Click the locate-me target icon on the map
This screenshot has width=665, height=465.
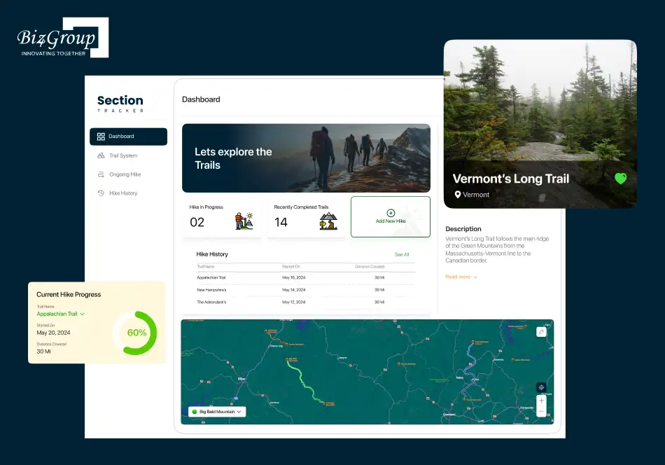pyautogui.click(x=541, y=387)
